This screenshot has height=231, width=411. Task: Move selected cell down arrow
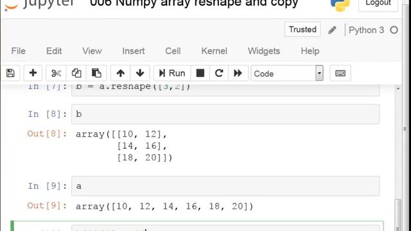point(140,73)
